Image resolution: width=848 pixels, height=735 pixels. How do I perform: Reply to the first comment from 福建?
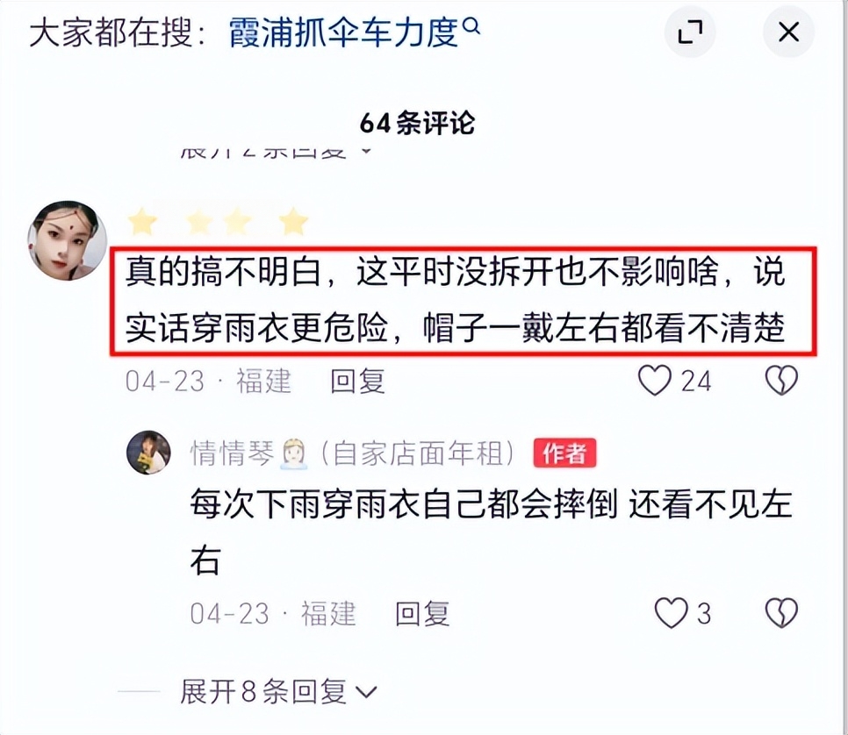(x=357, y=381)
